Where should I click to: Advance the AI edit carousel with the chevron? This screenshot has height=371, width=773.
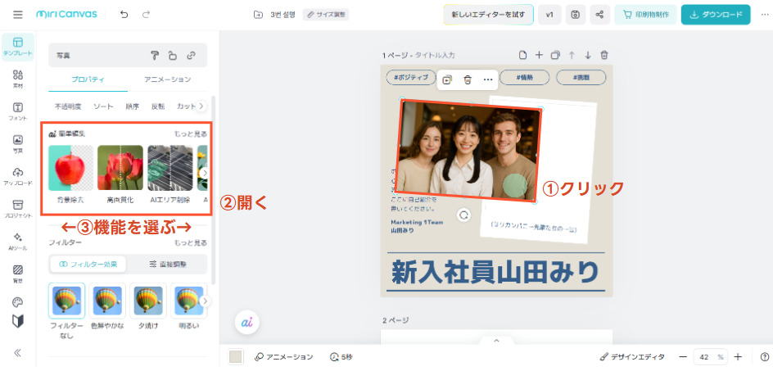tap(204, 173)
